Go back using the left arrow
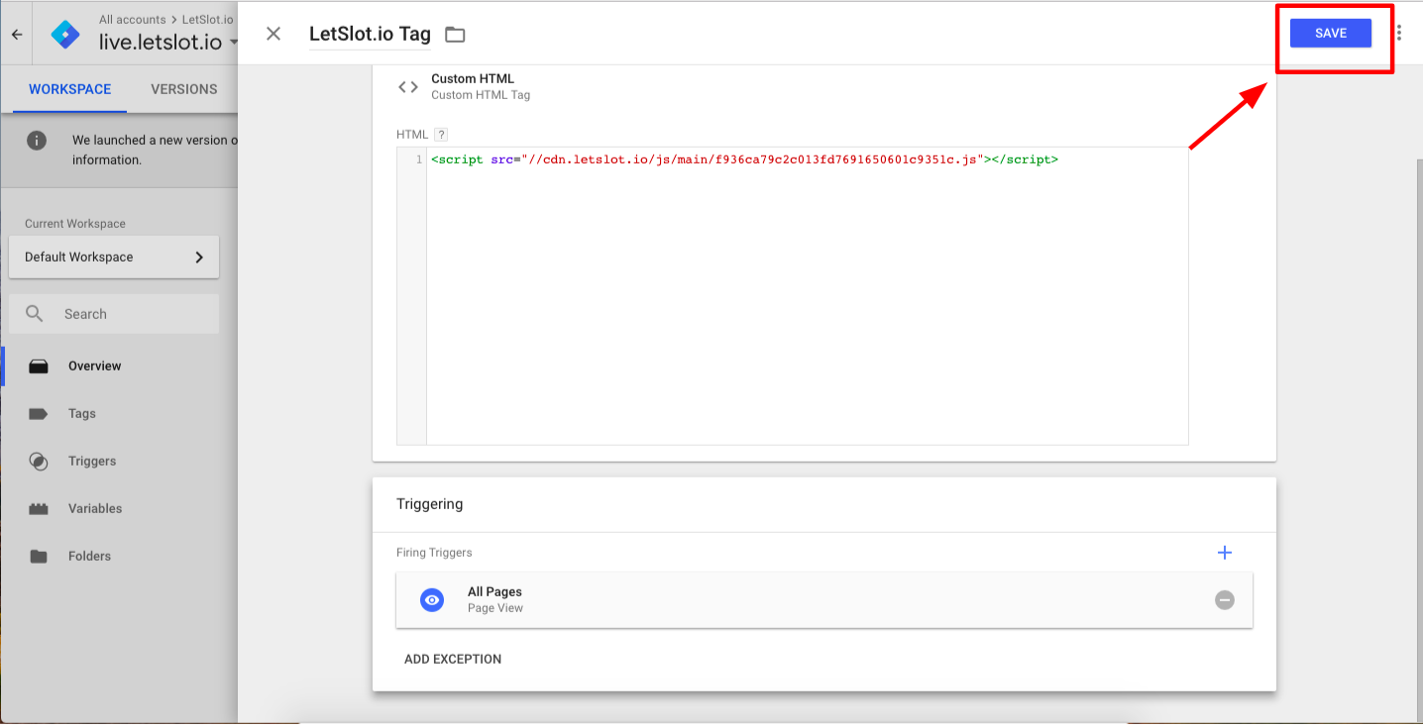Screen dimensions: 1423x728 coord(17,35)
